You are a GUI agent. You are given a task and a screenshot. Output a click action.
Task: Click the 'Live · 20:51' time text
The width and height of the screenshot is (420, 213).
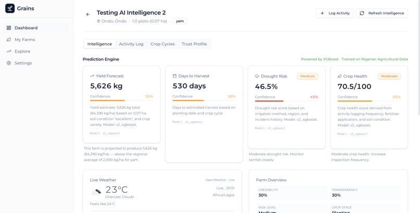point(225,188)
